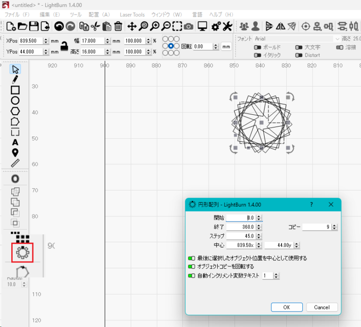The height and width of the screenshot is (327, 361).
Task: Open the camera capture icon
Action: click(x=188, y=26)
